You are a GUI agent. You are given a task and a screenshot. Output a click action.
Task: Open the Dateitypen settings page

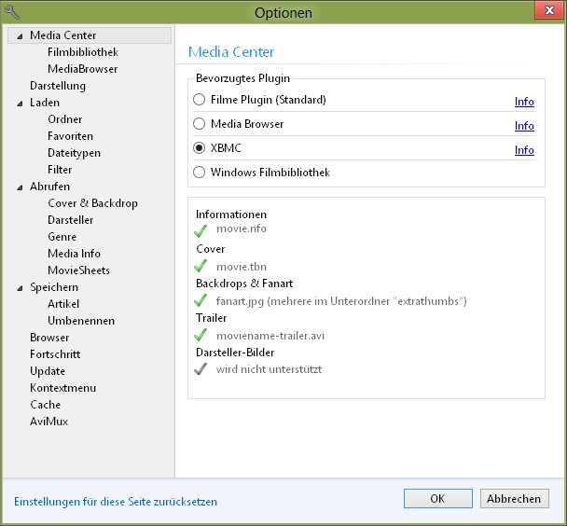(74, 153)
